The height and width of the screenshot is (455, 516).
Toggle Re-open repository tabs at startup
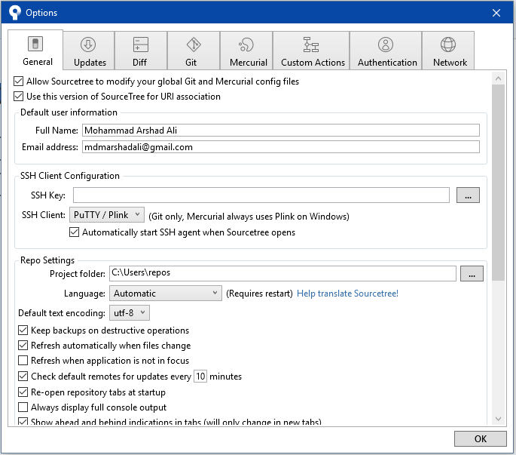pos(23,392)
